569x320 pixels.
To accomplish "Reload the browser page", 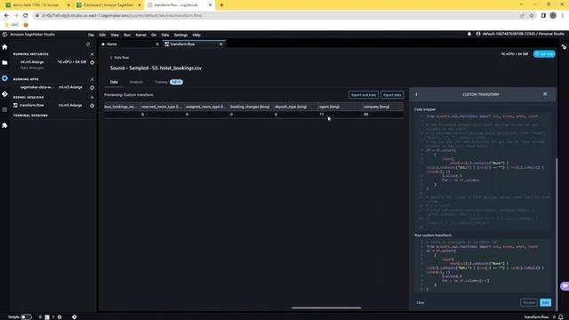I will click(x=26, y=16).
